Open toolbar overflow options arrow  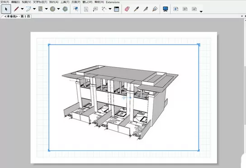(x=201, y=11)
